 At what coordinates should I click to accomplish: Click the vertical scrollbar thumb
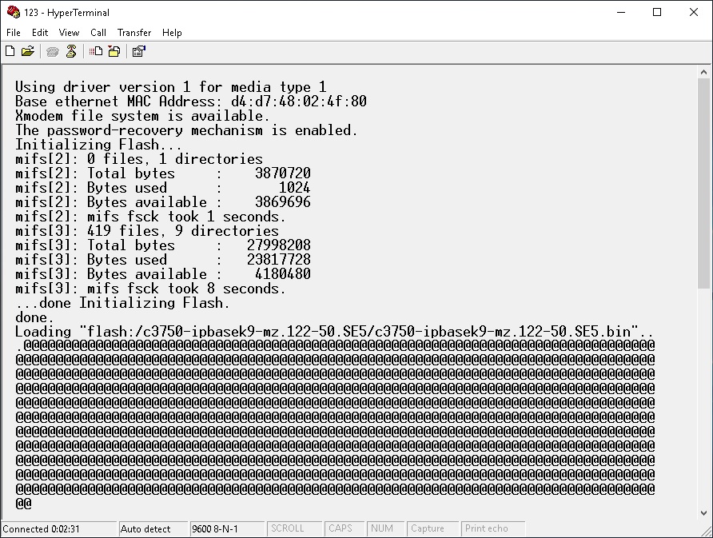tap(703, 183)
